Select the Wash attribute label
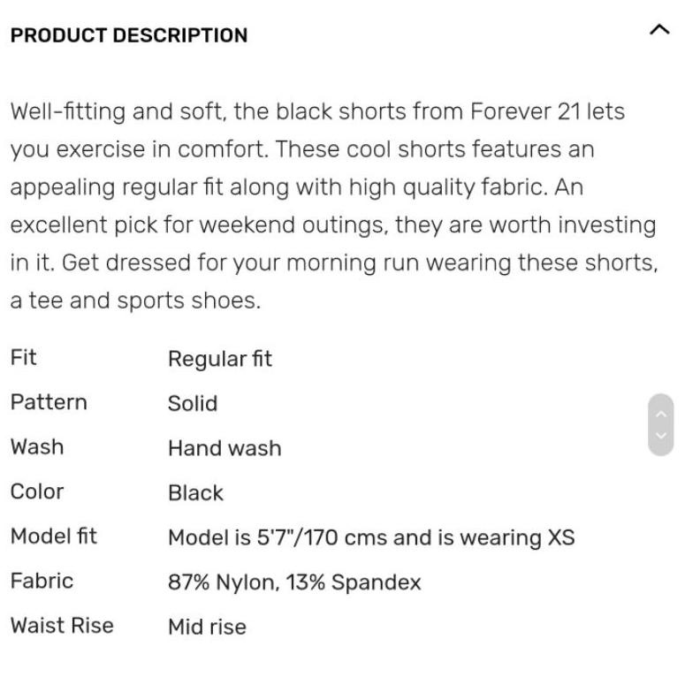 37,446
